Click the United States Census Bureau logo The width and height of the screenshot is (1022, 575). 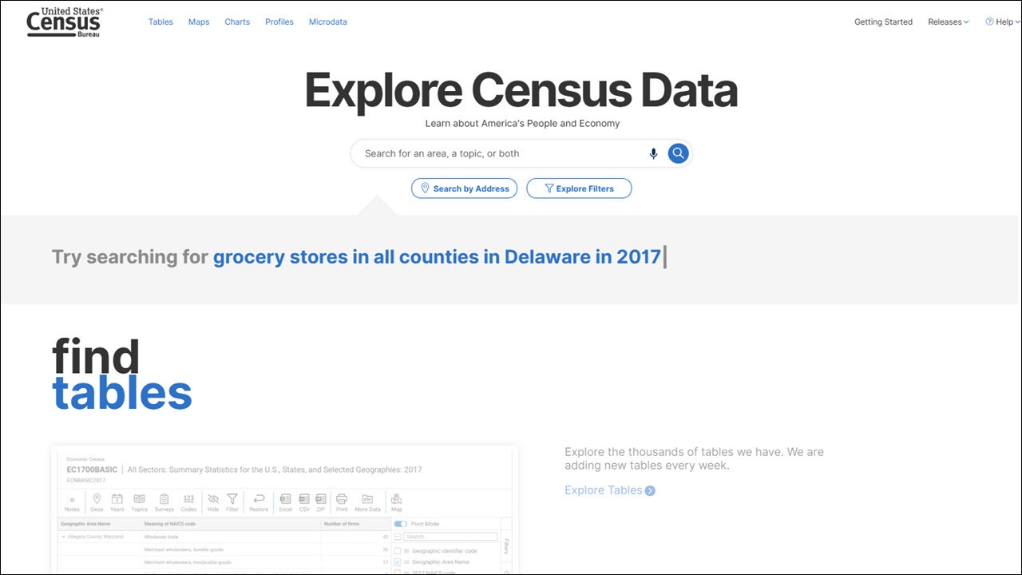[64, 22]
